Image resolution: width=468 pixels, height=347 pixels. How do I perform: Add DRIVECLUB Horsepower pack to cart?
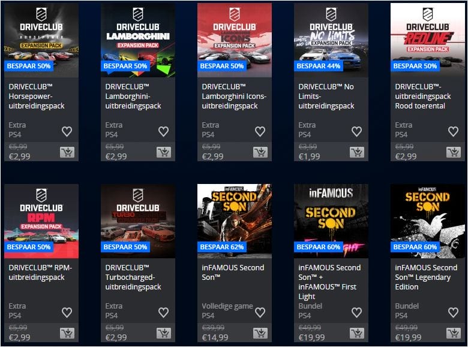click(x=67, y=152)
